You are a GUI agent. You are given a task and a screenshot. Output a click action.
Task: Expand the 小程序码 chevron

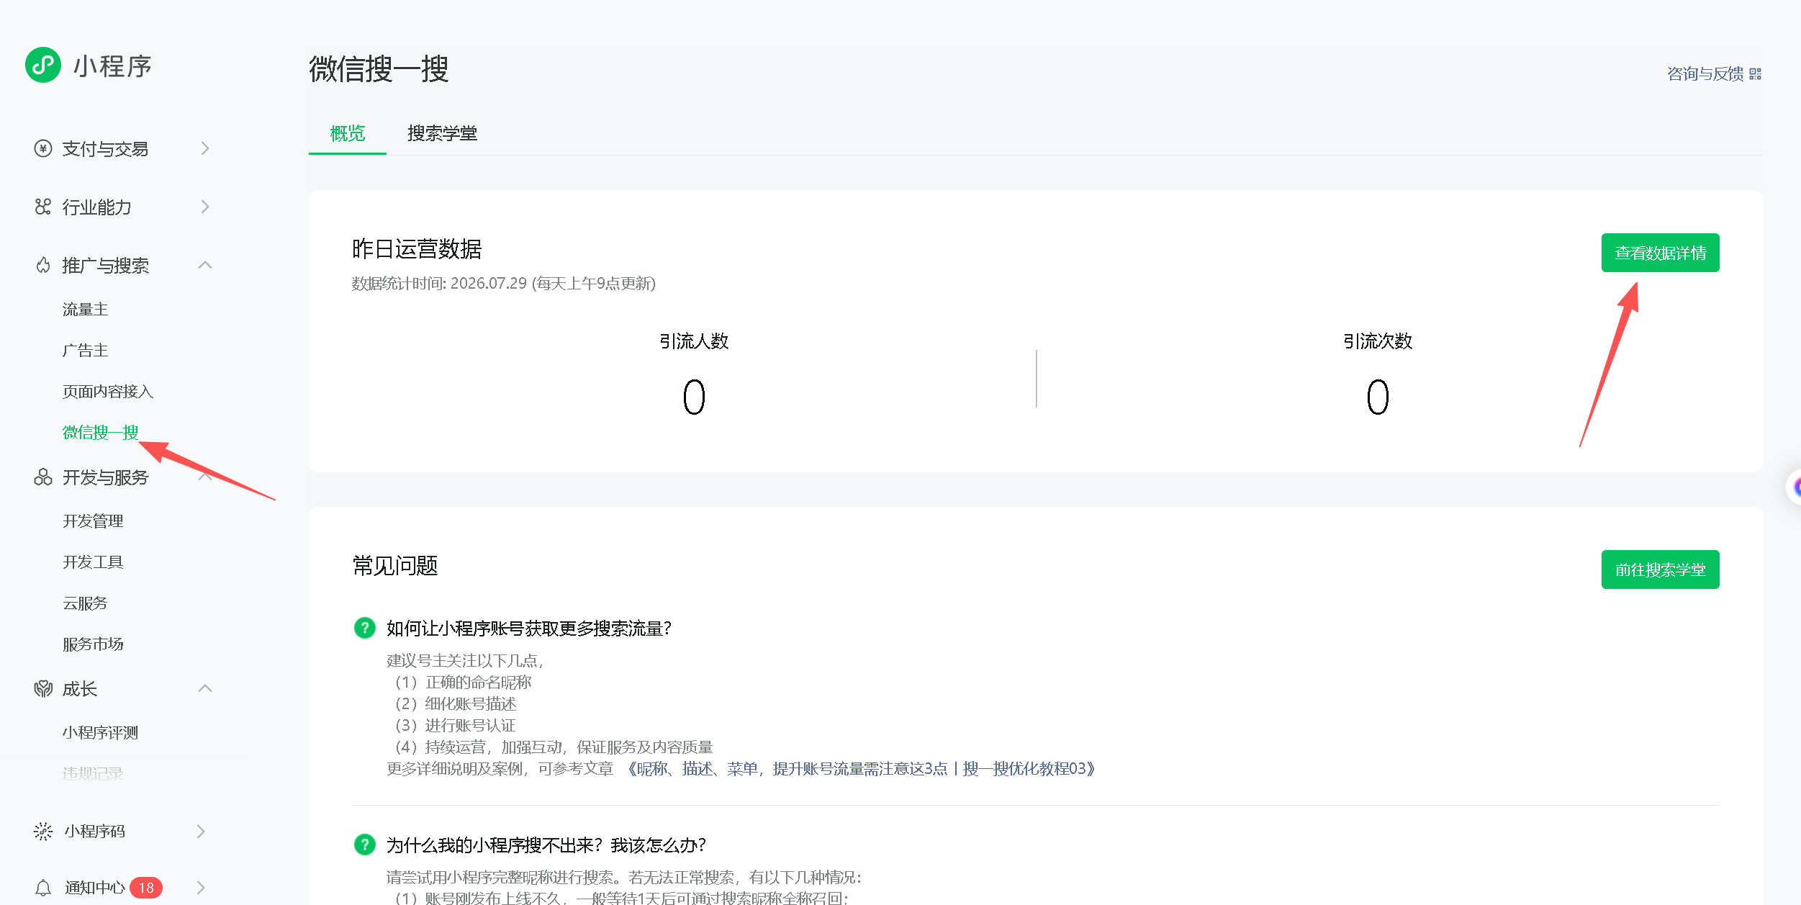coord(201,831)
